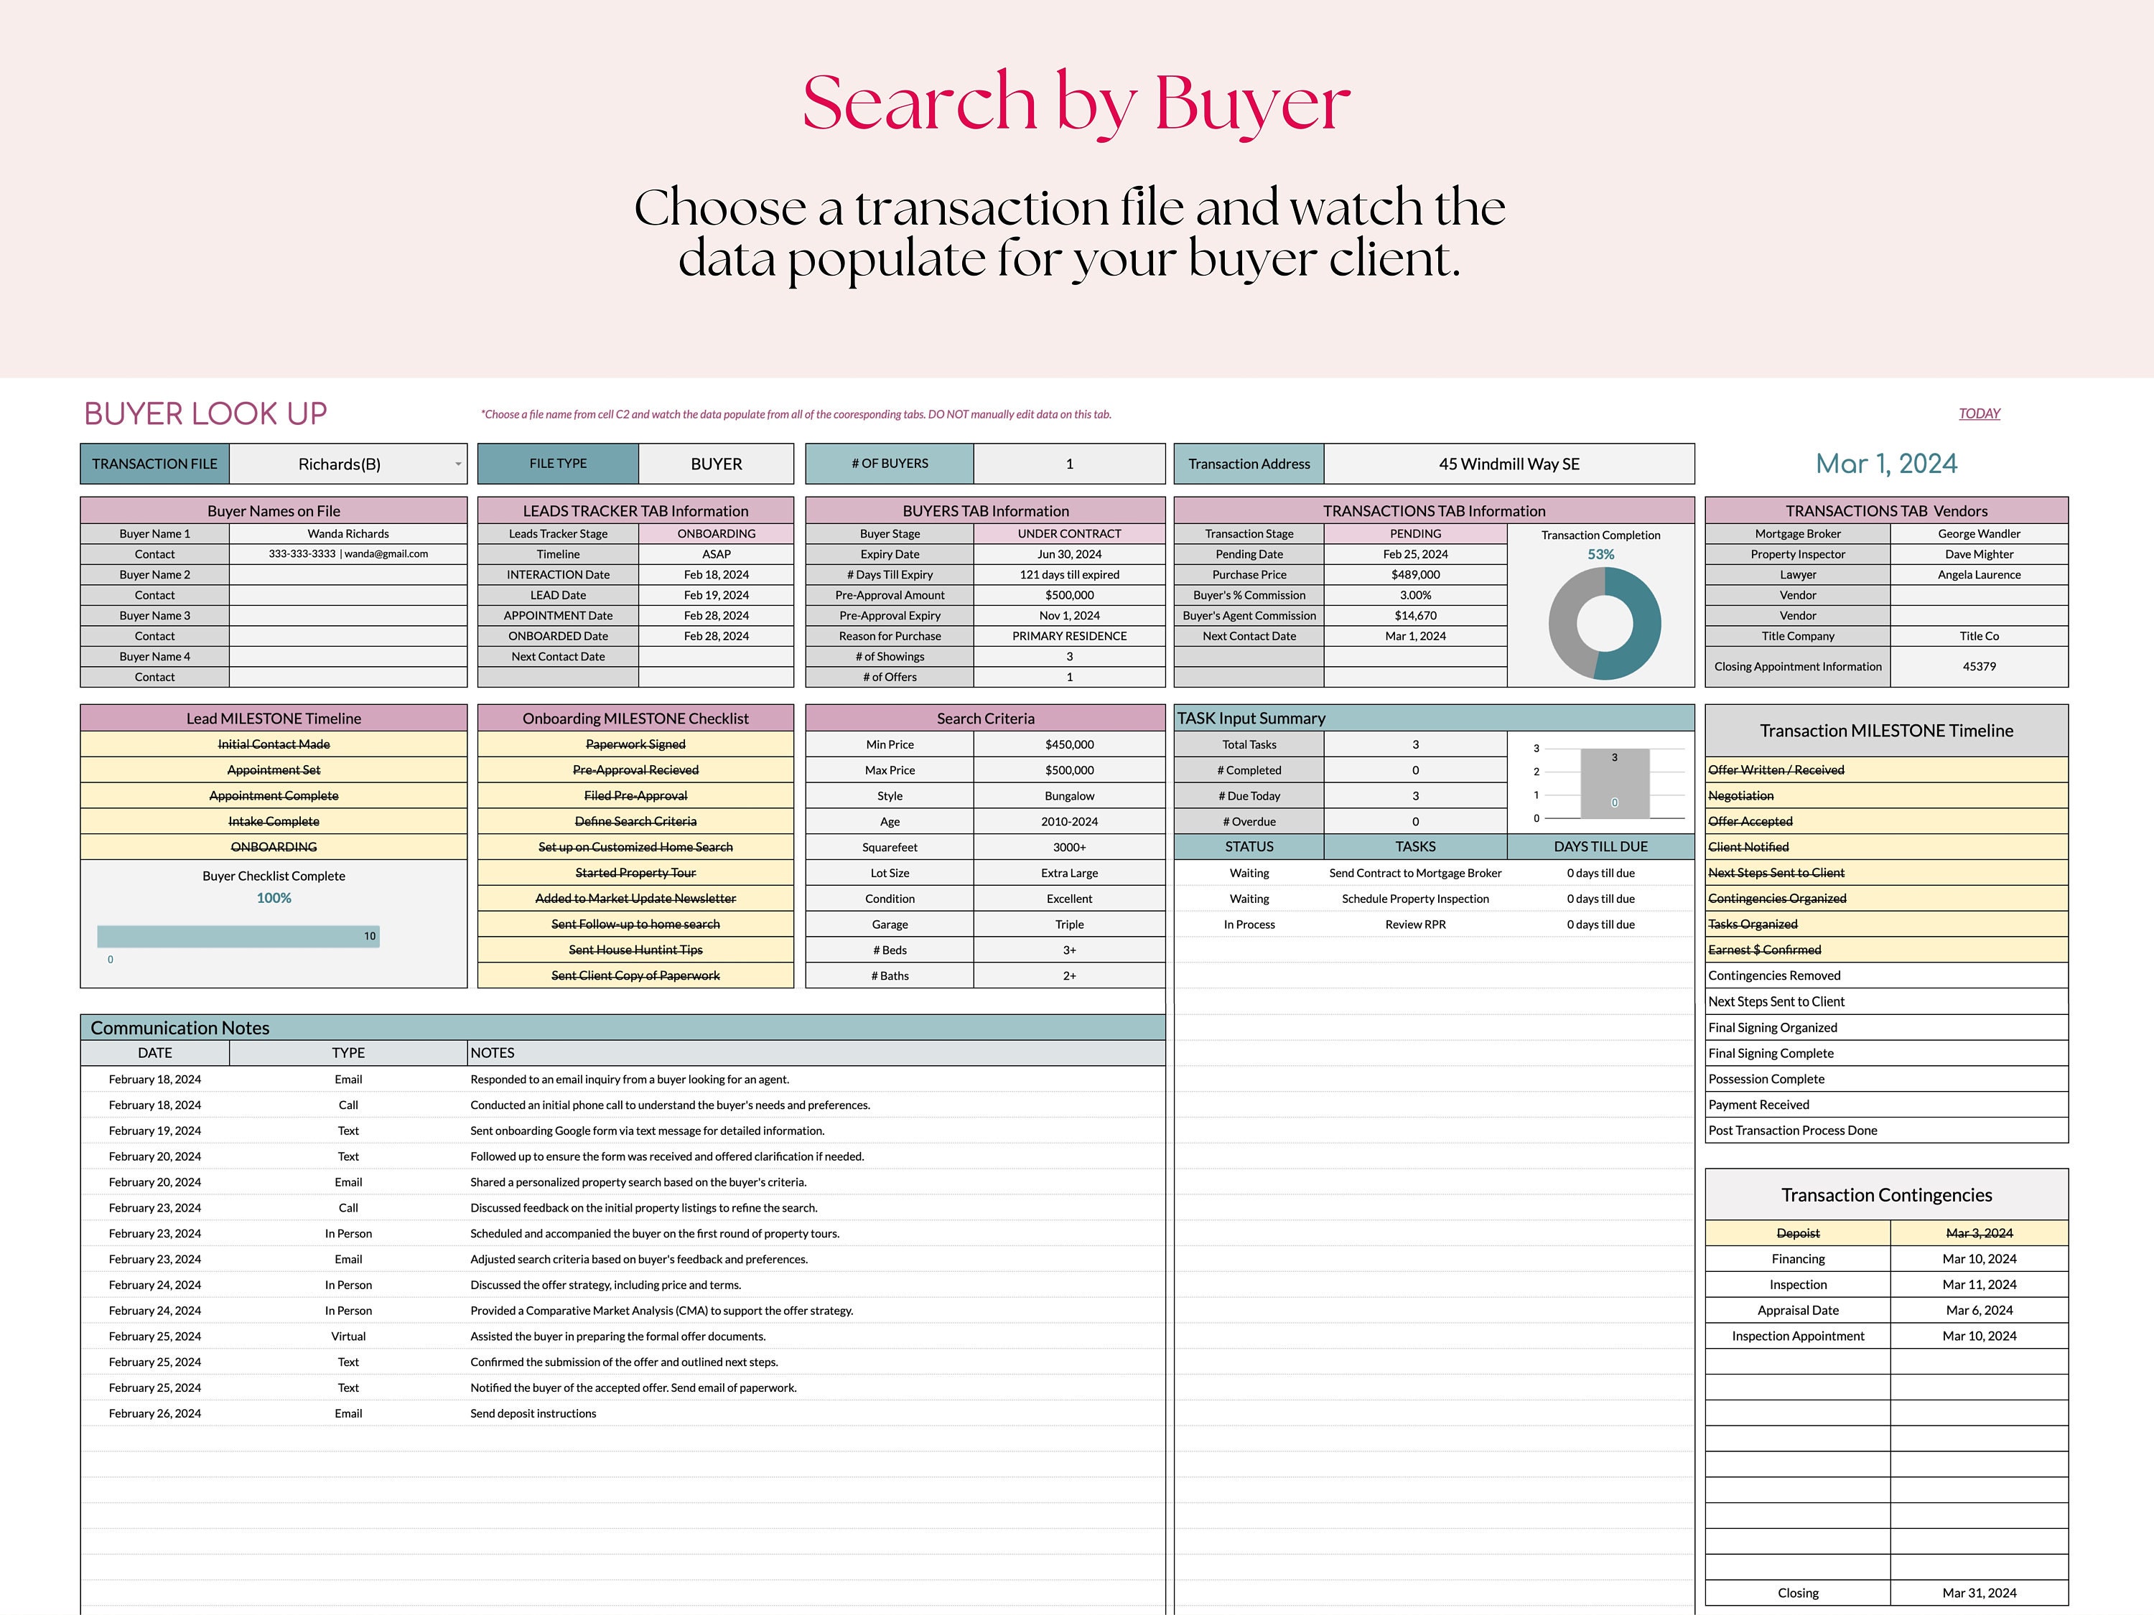Click the Waiting status for Schedule Property Inspection
Screen dimensions: 2154x1615
pyautogui.click(x=1249, y=899)
